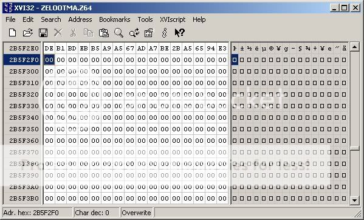This screenshot has width=364, height=220.
Task: Click the info 'i' toolbar icon
Action: pyautogui.click(x=164, y=33)
